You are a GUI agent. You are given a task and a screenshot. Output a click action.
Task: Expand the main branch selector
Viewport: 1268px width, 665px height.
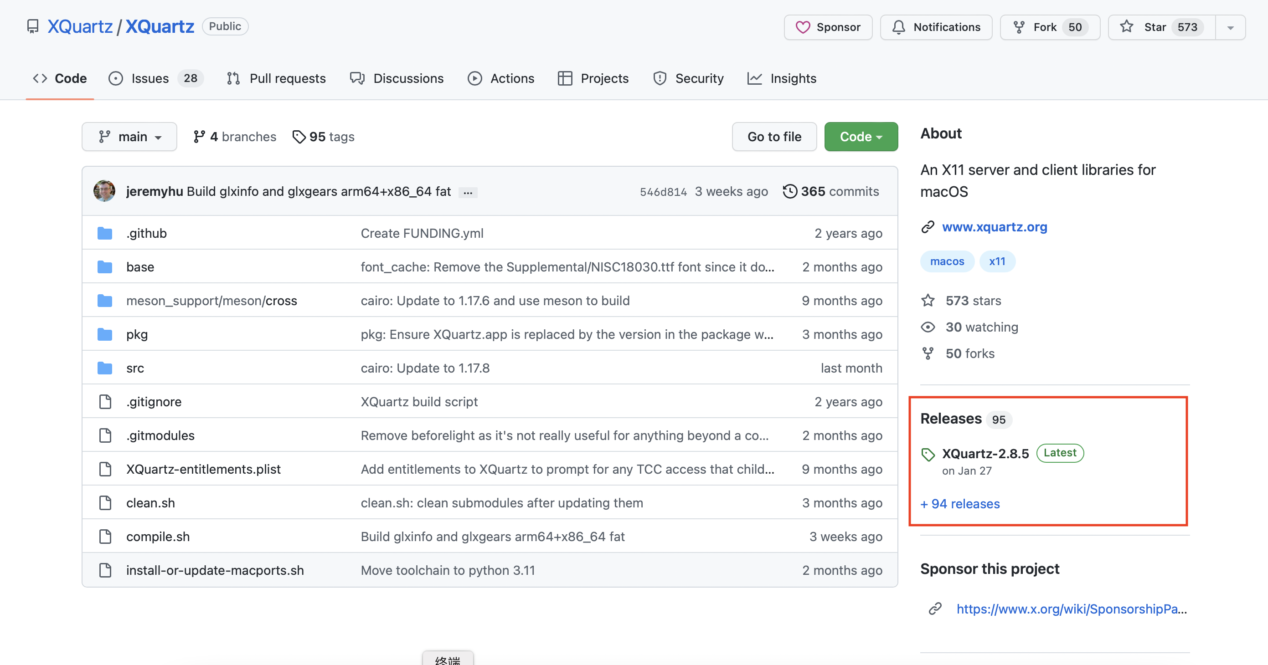pyautogui.click(x=129, y=136)
